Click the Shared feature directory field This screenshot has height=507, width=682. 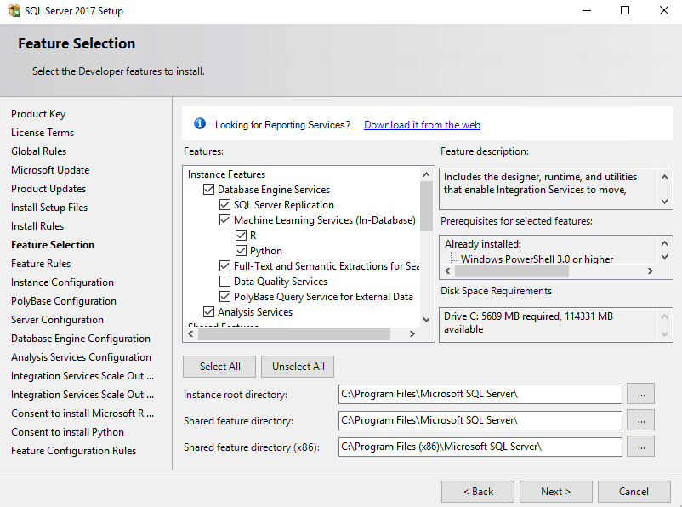coord(480,420)
